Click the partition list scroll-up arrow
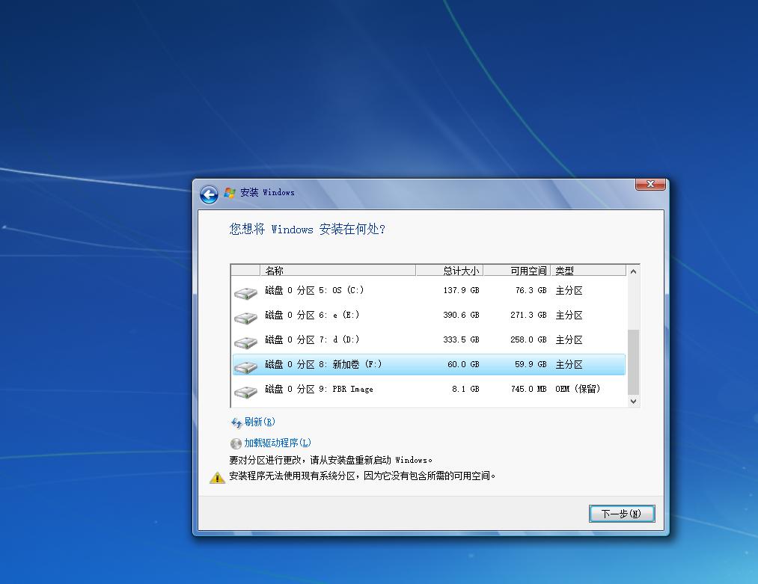Image resolution: width=758 pixels, height=584 pixels. (633, 271)
